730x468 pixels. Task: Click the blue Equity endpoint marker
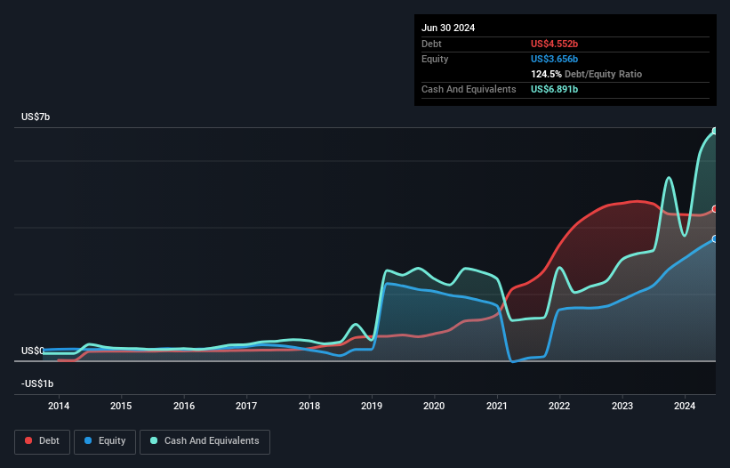tap(715, 238)
